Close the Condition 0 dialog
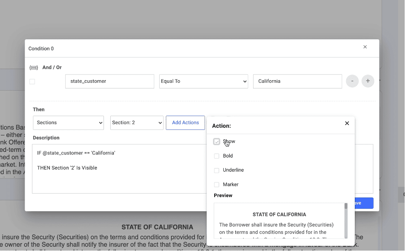Viewport: 405px width, 251px height. (365, 47)
